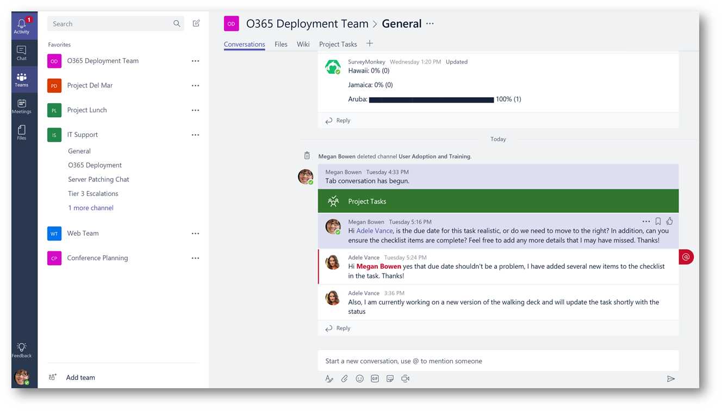The height and width of the screenshot is (411, 722).
Task: Like Megan Bowen's message with thumbs up
Action: [670, 221]
